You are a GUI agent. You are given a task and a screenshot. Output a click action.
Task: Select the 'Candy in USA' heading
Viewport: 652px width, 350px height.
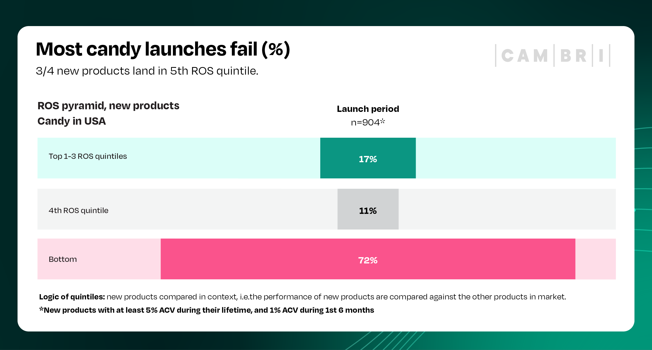pyautogui.click(x=71, y=121)
